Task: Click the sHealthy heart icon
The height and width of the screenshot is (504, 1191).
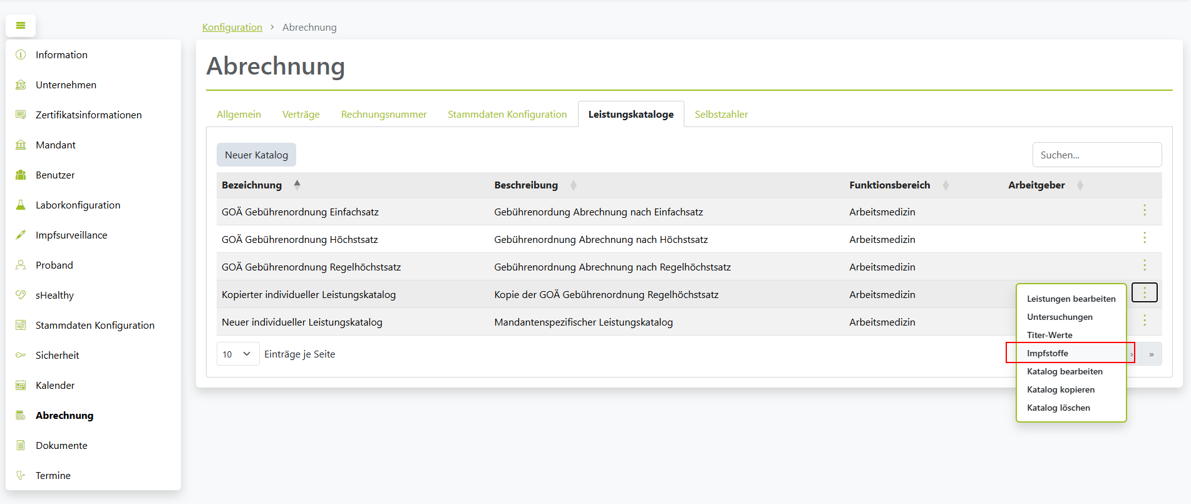Action: pyautogui.click(x=21, y=295)
